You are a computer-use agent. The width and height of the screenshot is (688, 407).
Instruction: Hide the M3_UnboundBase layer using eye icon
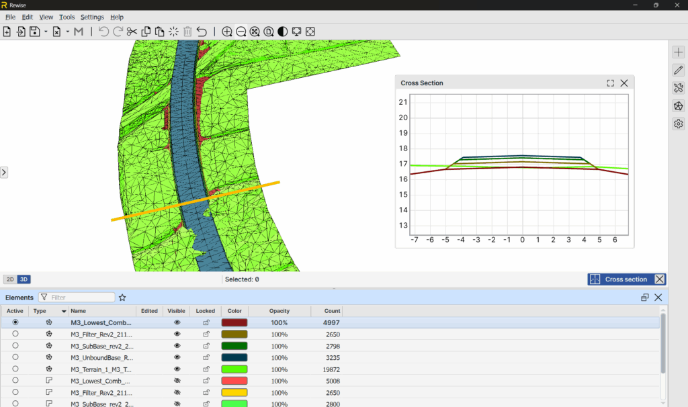[x=177, y=357]
